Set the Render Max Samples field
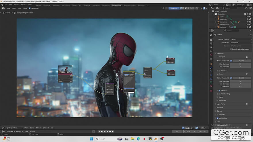The height and width of the screenshot is (142, 253). [240, 81]
